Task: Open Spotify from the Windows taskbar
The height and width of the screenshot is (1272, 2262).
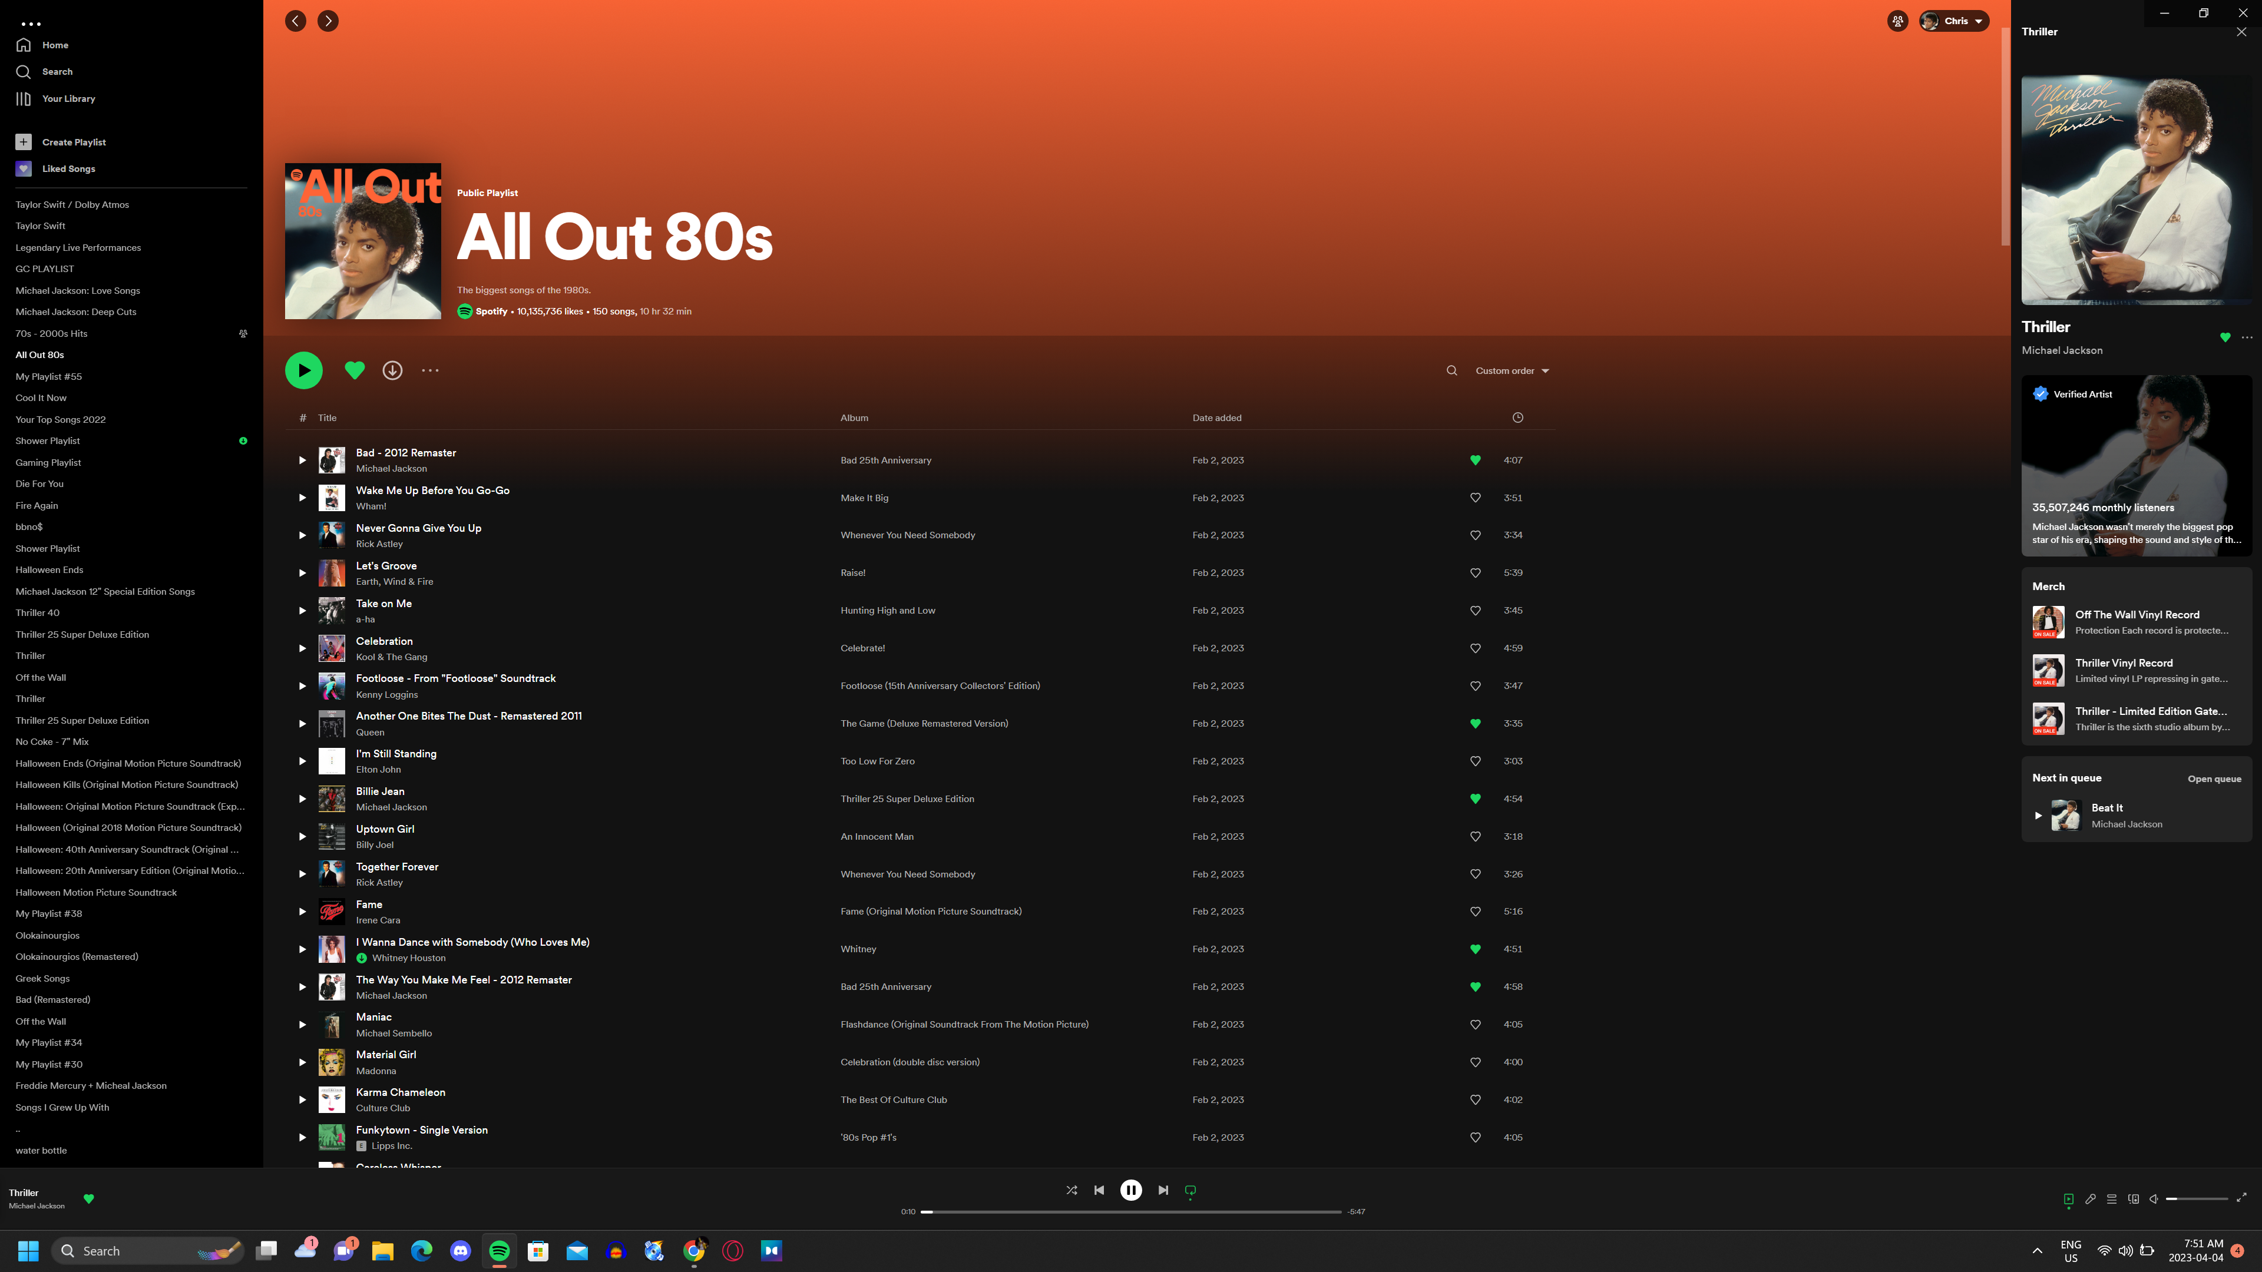Action: point(499,1251)
